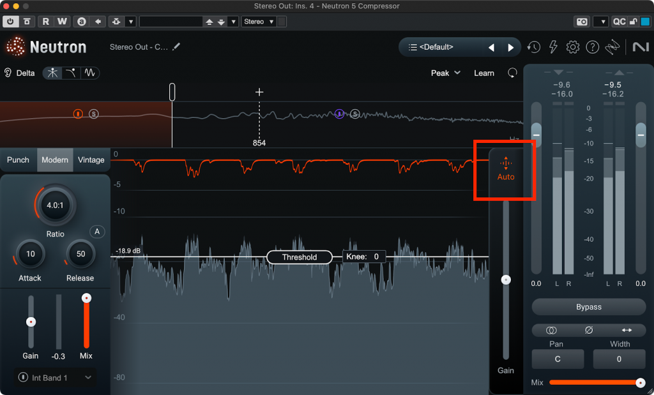Expand the Peak detection mode dropdown
654x395 pixels.
point(446,73)
